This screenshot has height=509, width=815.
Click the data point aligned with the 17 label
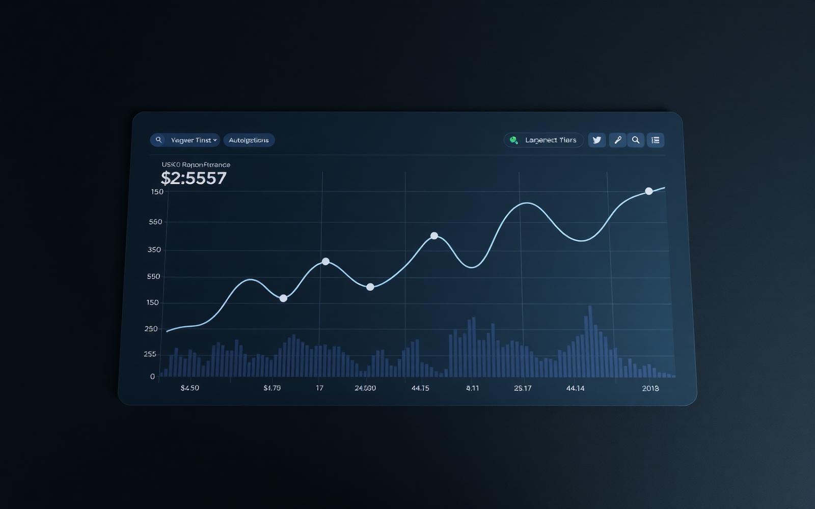[325, 262]
